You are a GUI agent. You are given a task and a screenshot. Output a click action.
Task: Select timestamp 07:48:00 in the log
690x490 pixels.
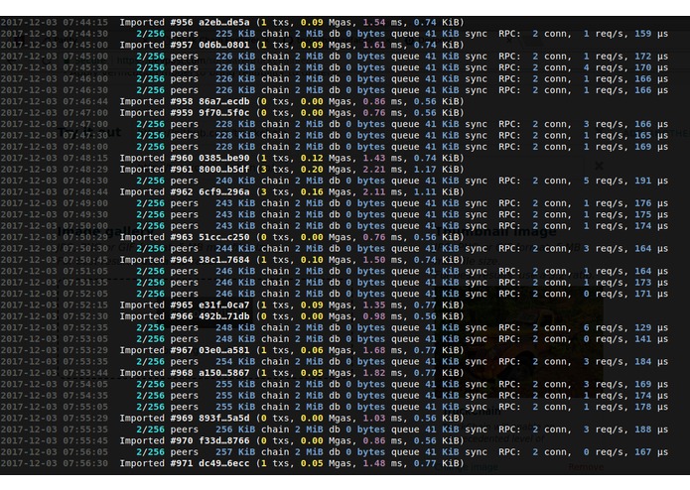click(85, 147)
